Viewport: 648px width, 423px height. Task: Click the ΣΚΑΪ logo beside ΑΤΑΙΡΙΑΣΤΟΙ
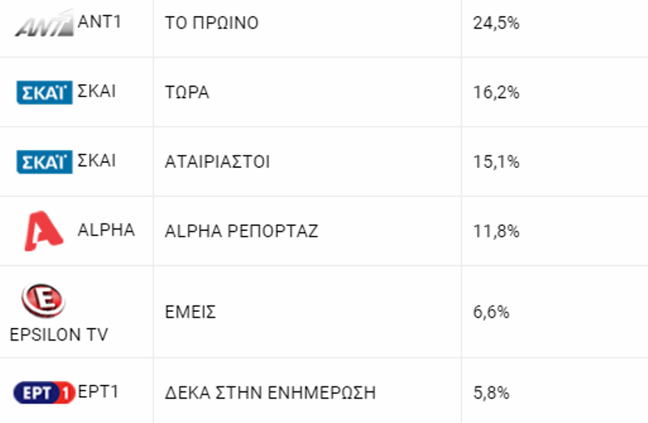click(45, 162)
